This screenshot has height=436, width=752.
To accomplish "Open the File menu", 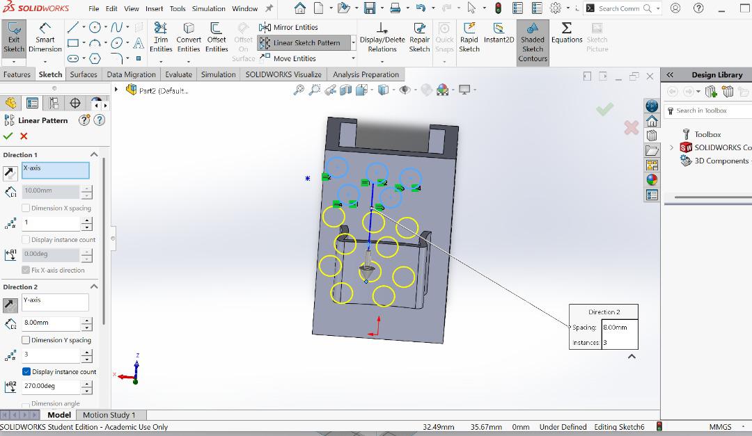I will 94,8.
